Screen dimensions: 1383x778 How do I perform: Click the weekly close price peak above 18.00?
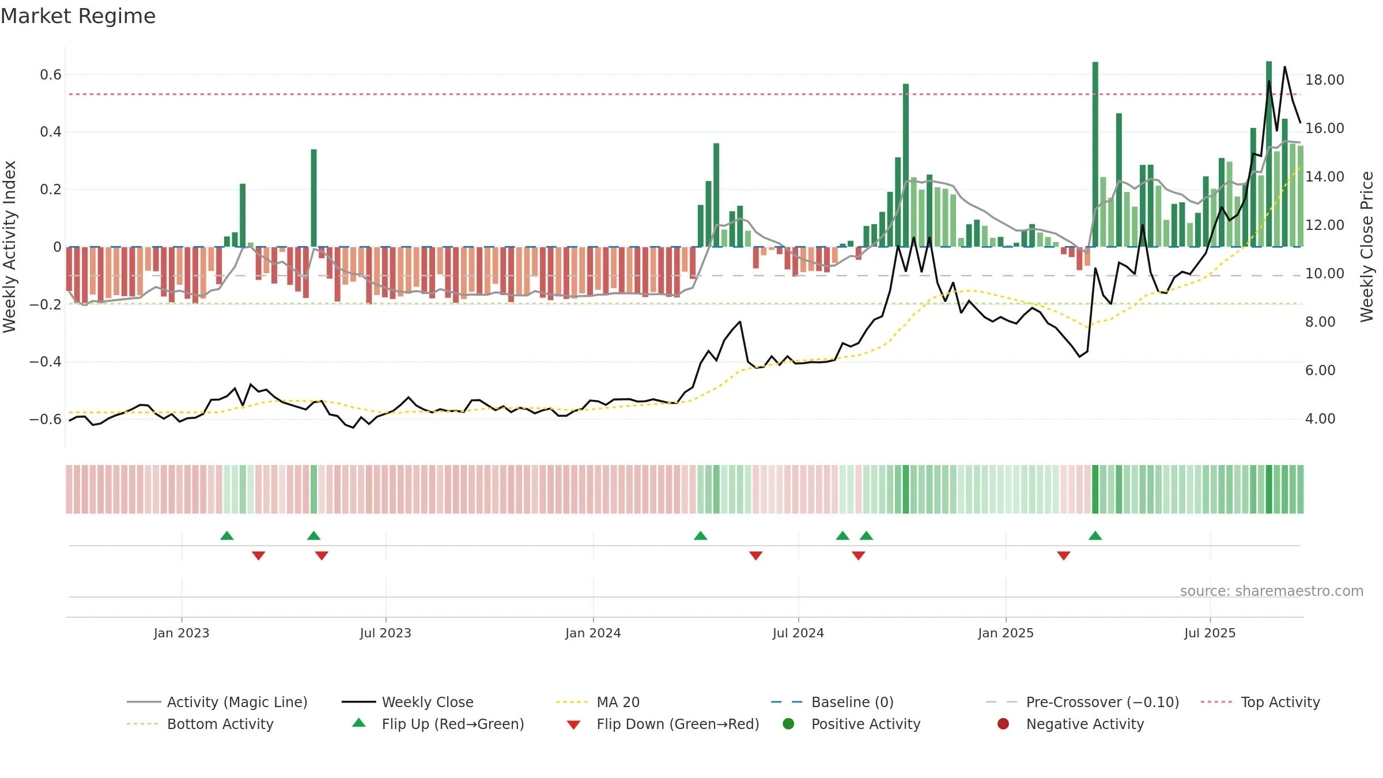(x=1284, y=67)
